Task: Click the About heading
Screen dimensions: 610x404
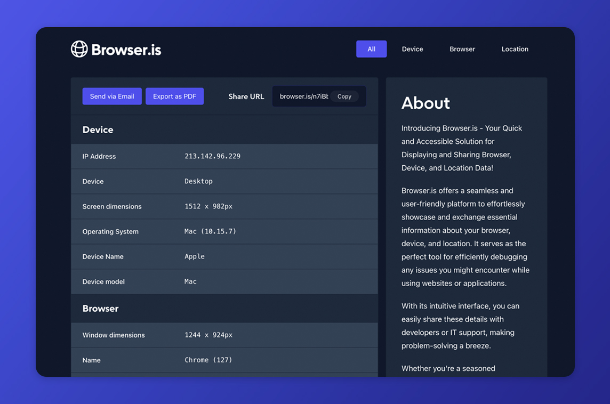Action: [x=426, y=103]
